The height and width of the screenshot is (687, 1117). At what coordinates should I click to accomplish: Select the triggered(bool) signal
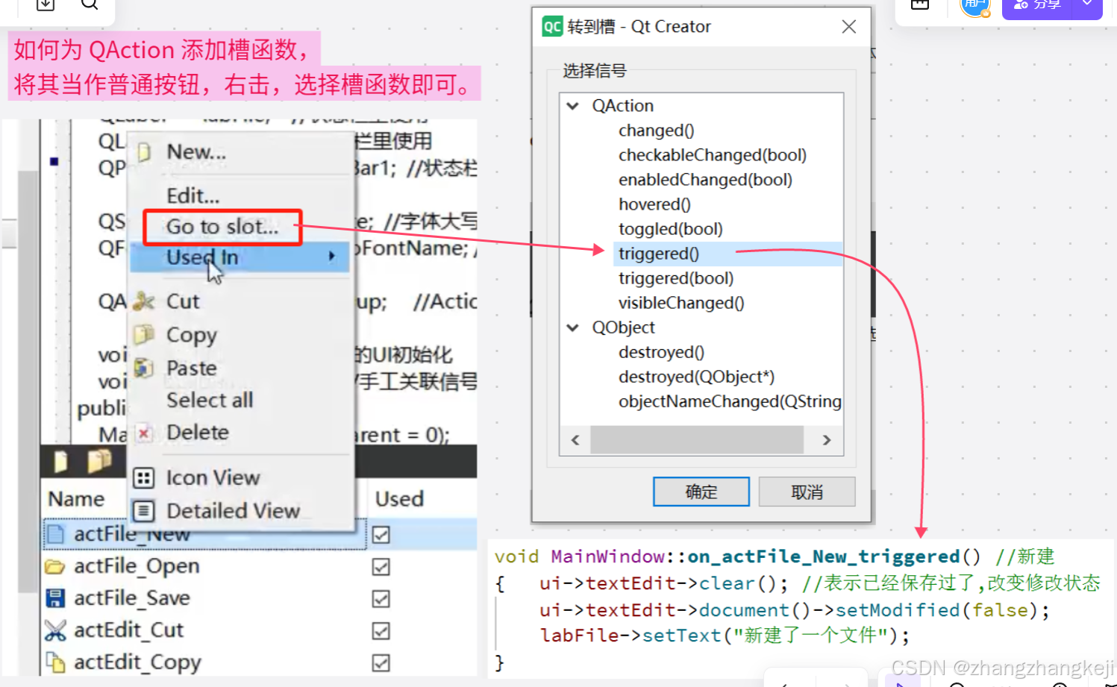[676, 278]
